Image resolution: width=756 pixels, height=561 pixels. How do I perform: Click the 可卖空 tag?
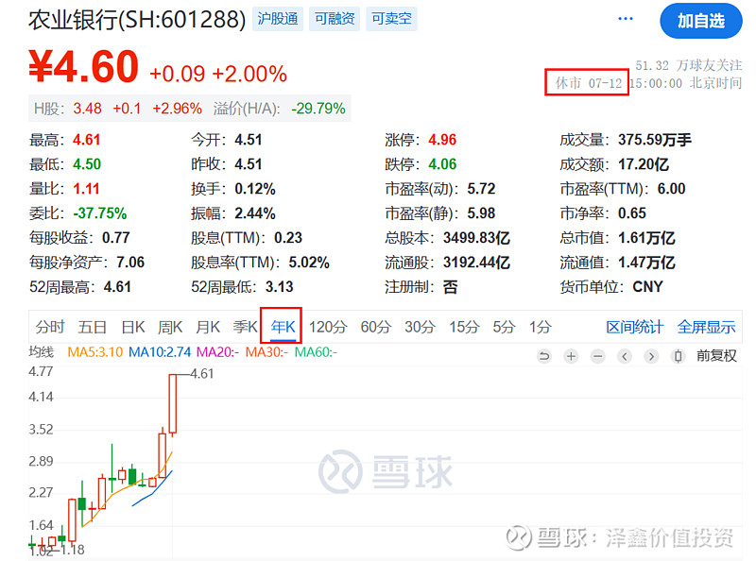coord(391,19)
